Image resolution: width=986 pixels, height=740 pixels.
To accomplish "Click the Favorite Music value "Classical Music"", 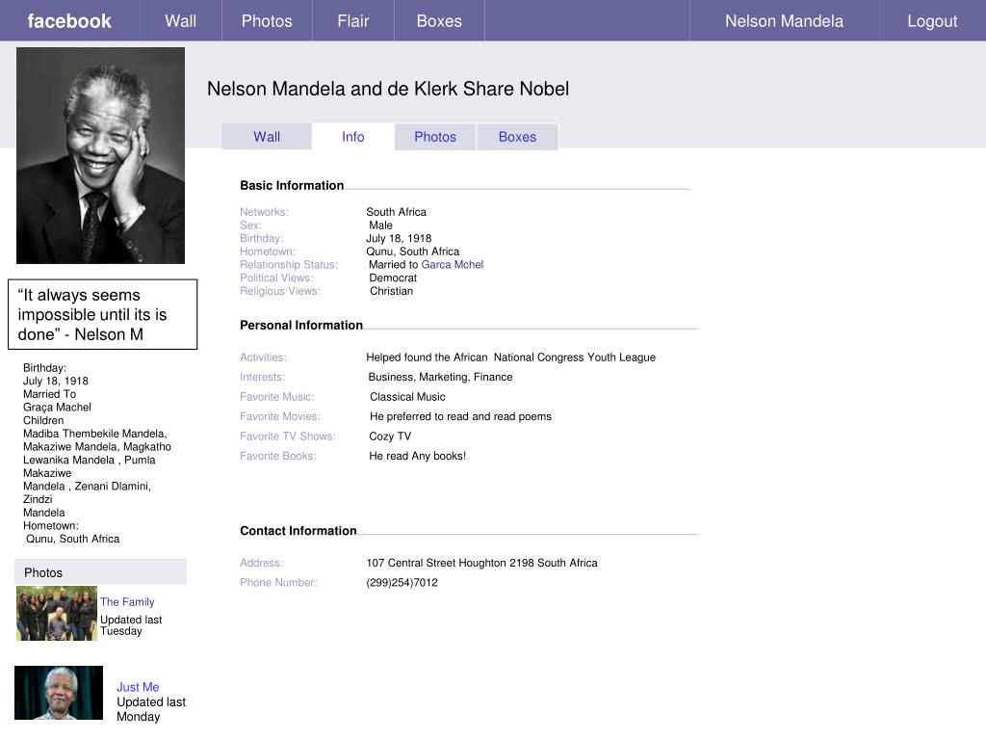I will click(407, 397).
